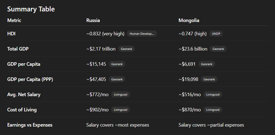Open Livingcost source chip beside ~$516/mo

pyautogui.click(x=213, y=95)
